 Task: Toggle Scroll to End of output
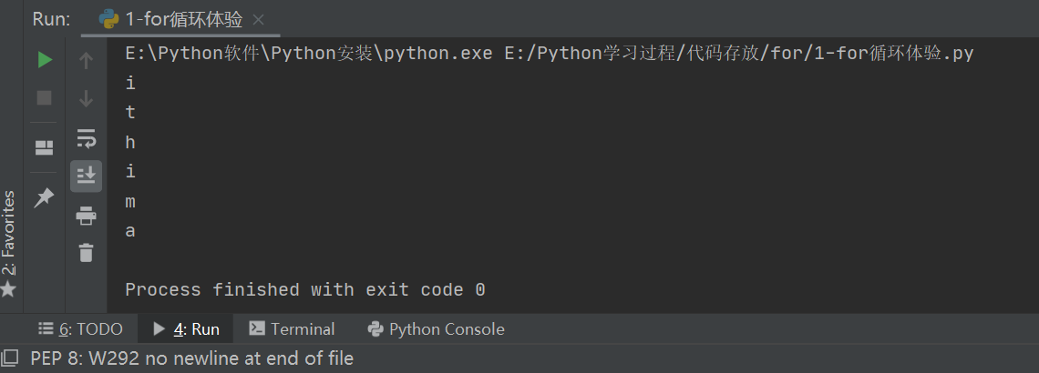pyautogui.click(x=87, y=176)
